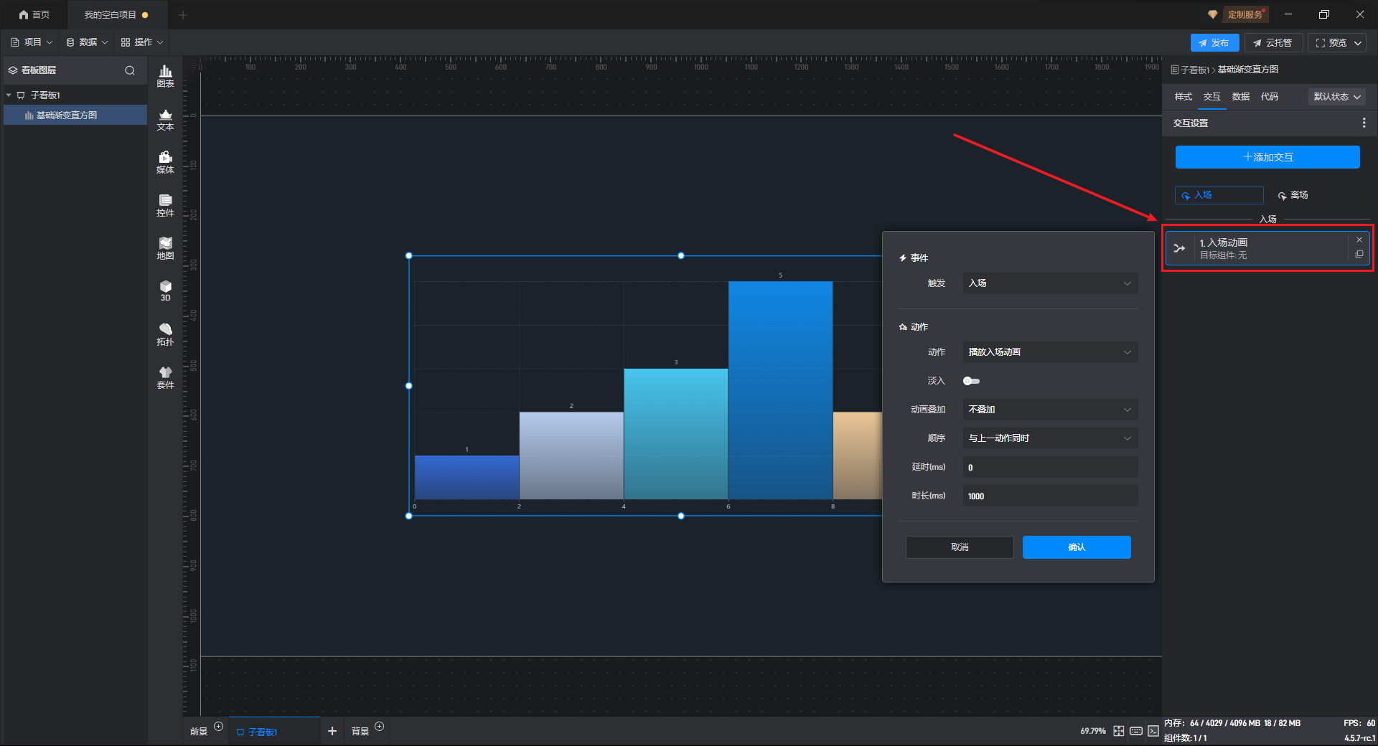Screen dimensions: 1378x746
Task: Click the 时长(ms) input field
Action: click(x=1050, y=496)
